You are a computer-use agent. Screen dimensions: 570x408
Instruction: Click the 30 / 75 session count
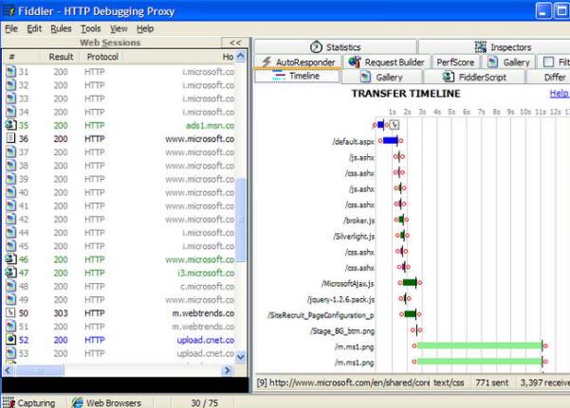coord(204,403)
